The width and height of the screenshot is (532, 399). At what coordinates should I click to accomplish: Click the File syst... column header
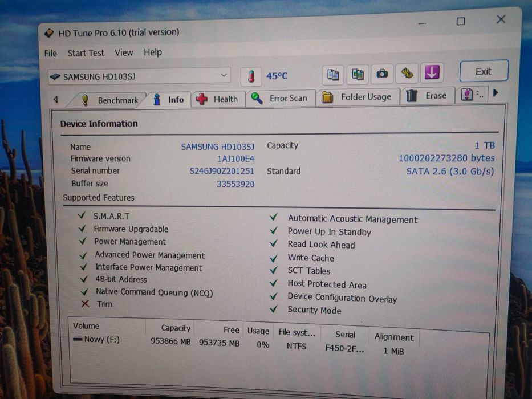(297, 332)
